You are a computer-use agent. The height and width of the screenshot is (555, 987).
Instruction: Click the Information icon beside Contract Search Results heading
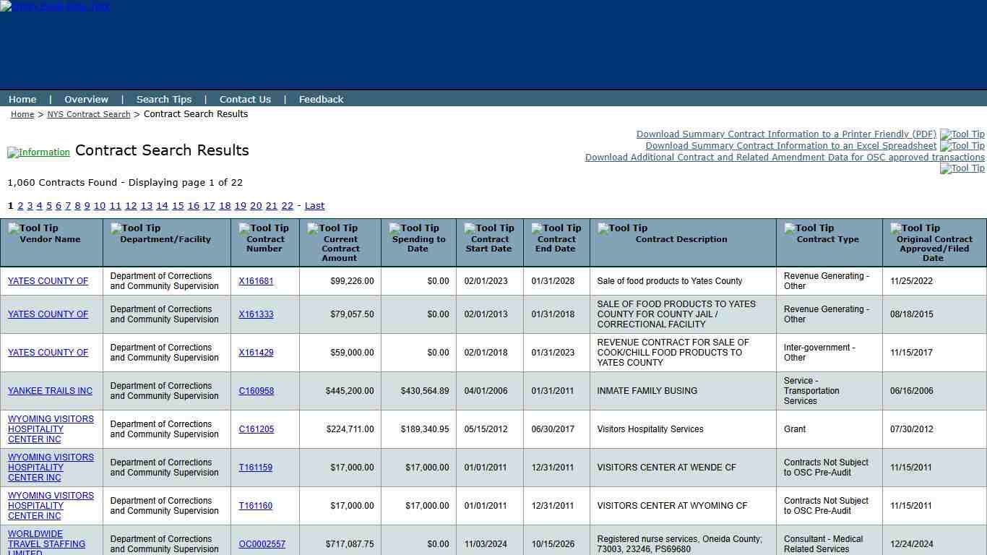[x=38, y=152]
